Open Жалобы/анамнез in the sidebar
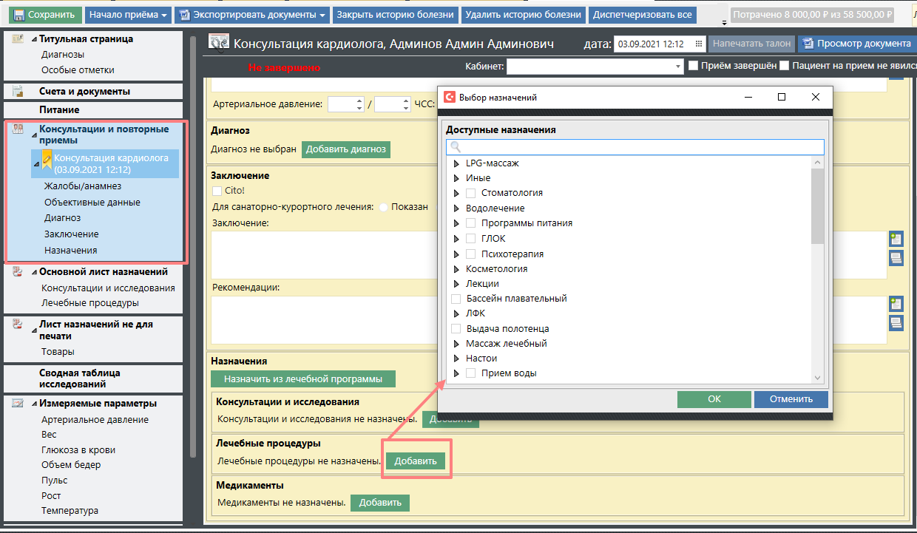Viewport: 917px width, 533px height. (82, 186)
